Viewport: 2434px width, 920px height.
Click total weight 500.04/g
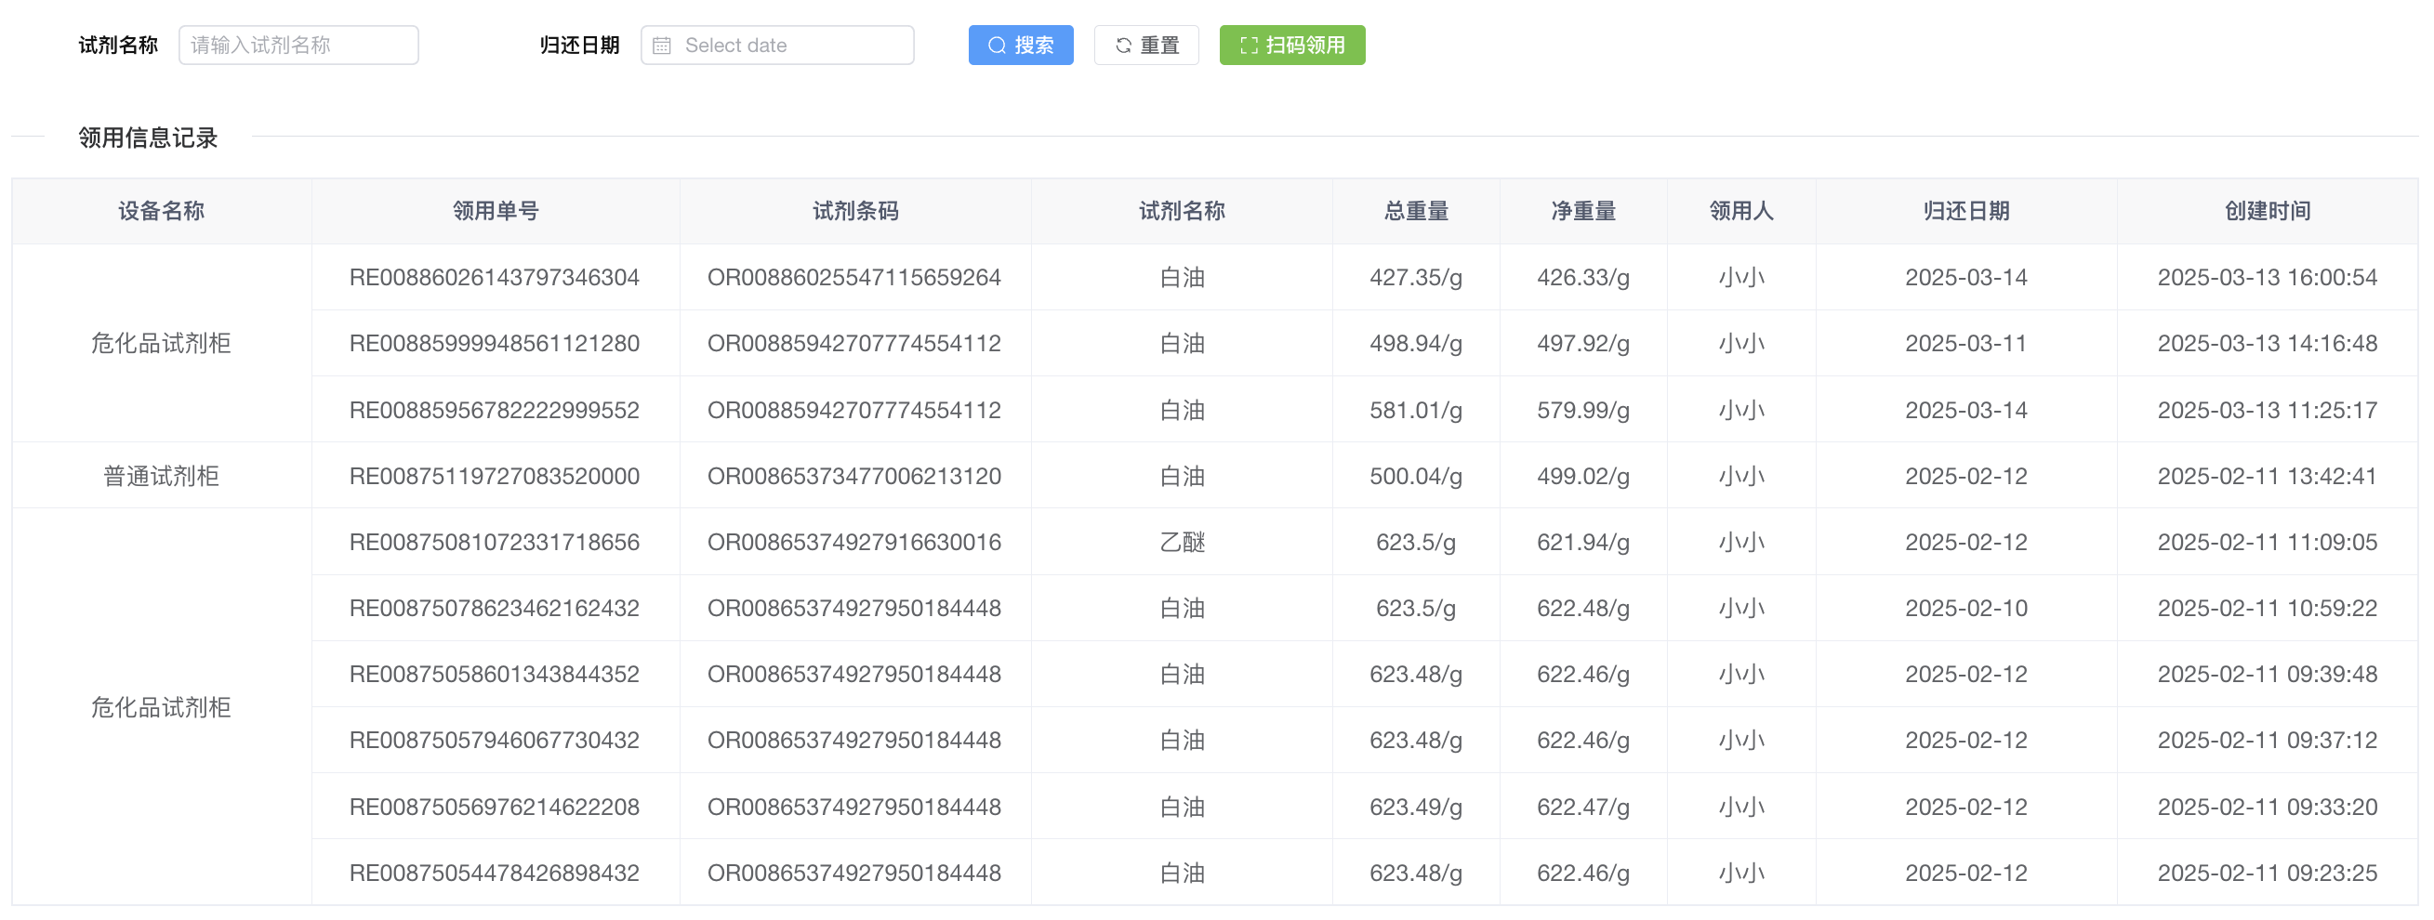1415,476
